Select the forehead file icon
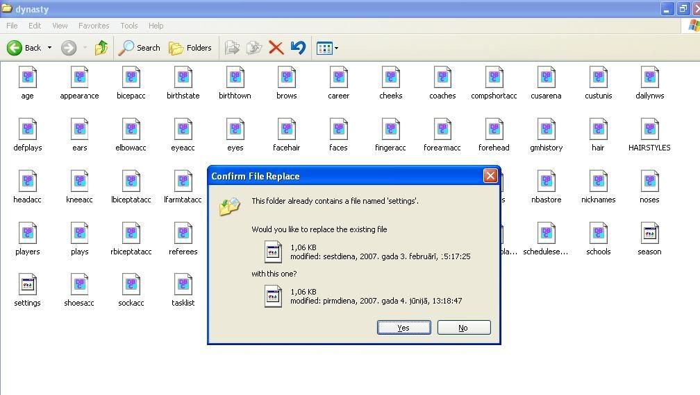 (494, 129)
